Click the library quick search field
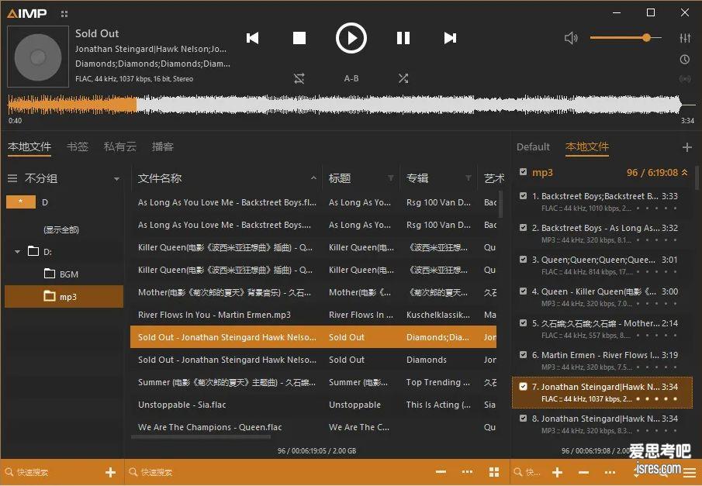This screenshot has width=702, height=486. pos(278,472)
